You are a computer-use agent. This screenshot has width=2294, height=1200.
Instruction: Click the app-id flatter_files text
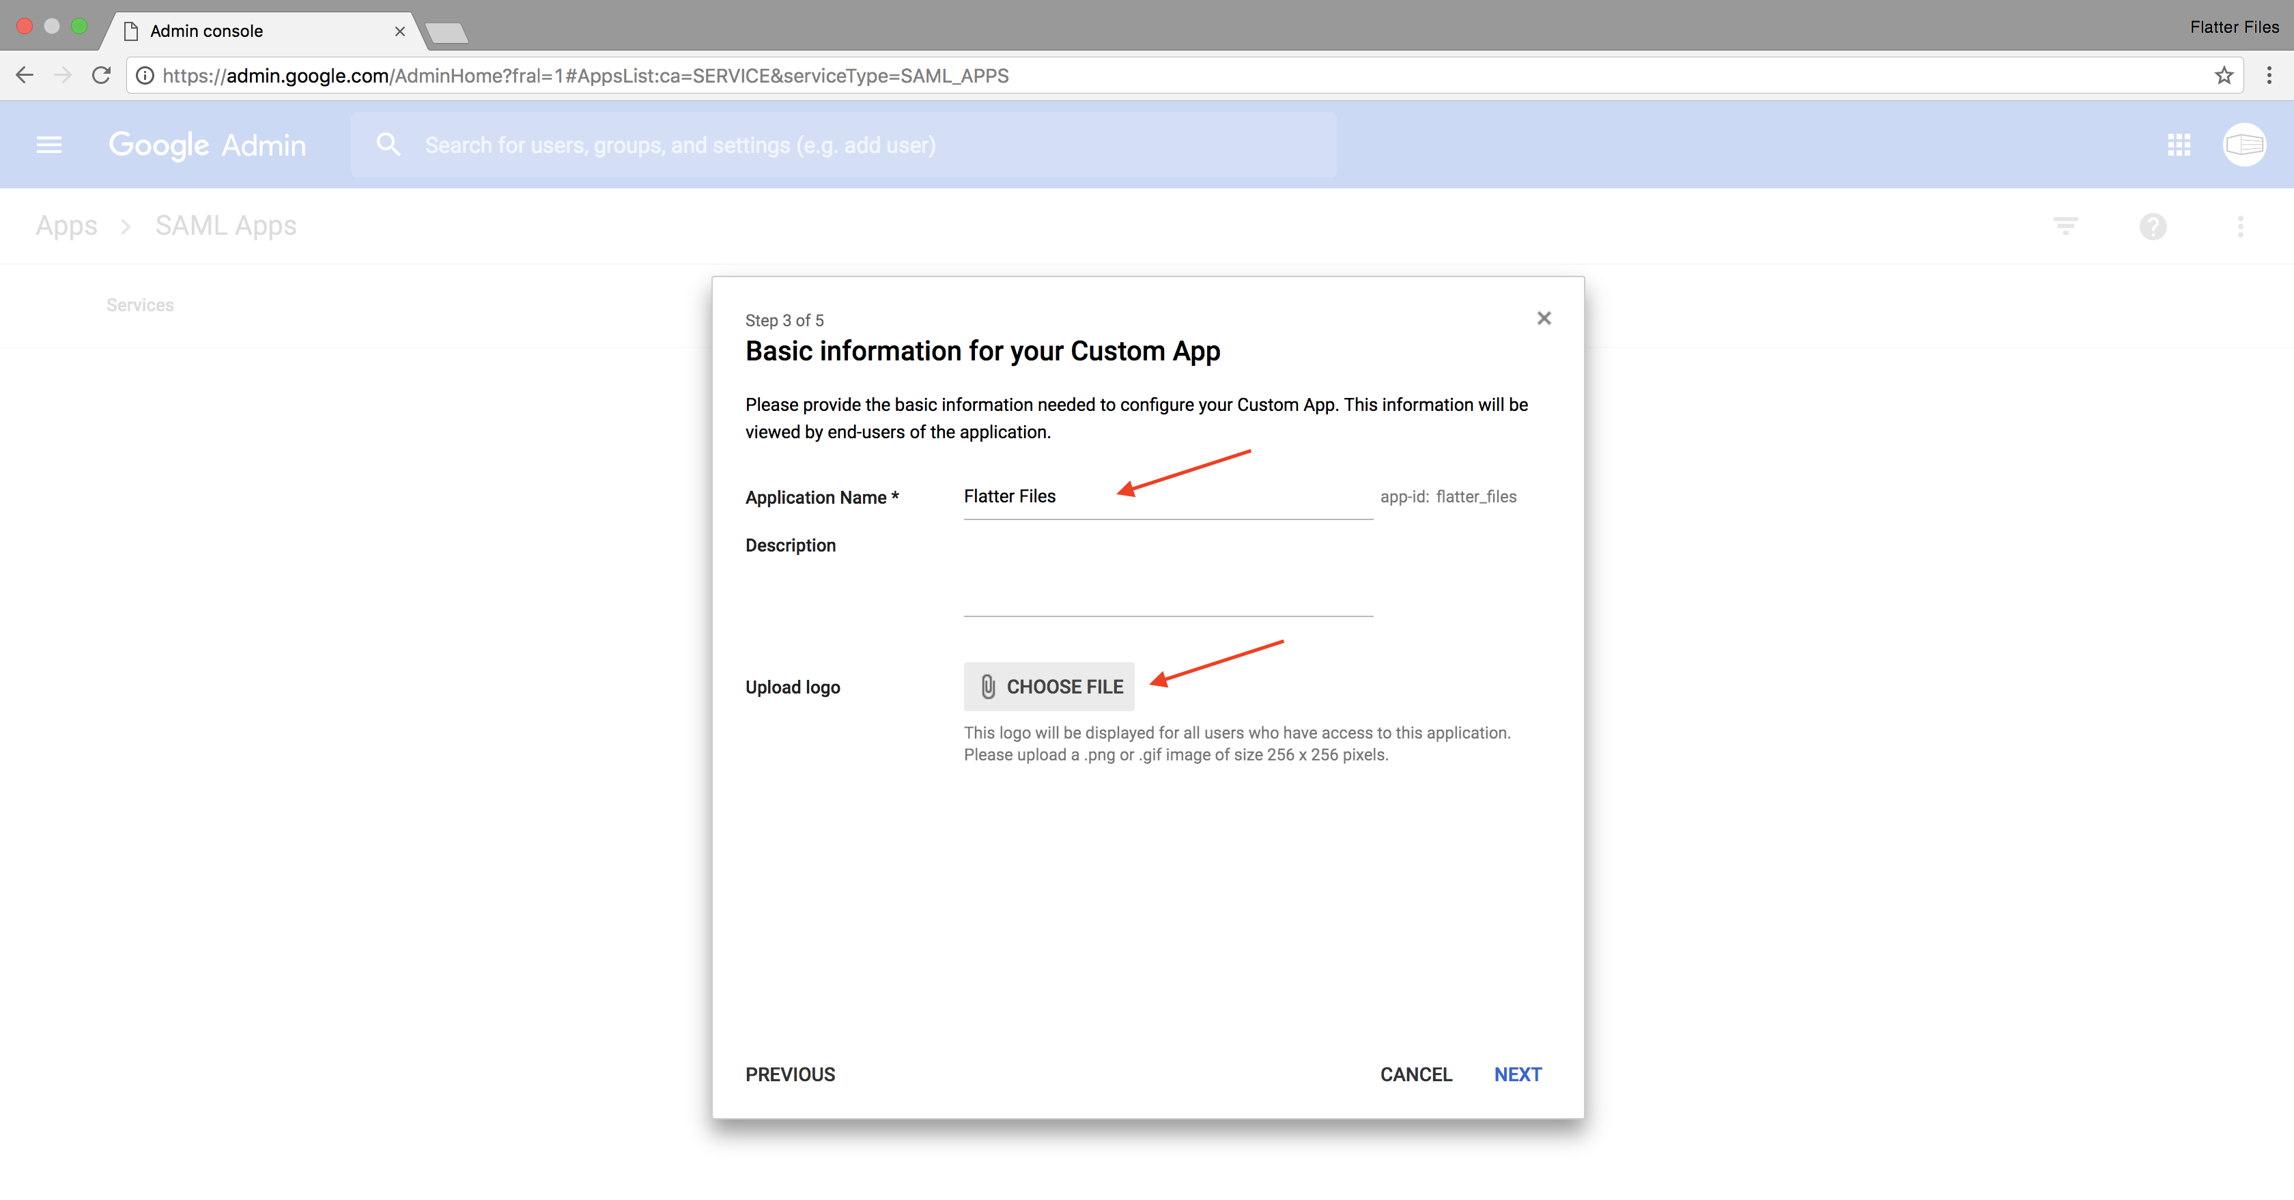tap(1448, 497)
